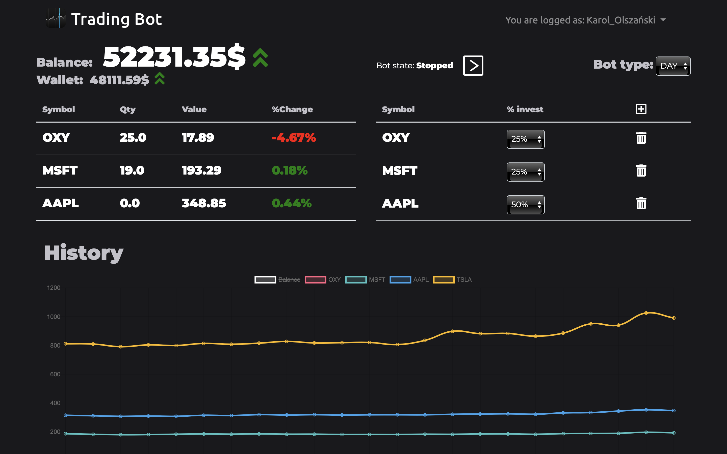727x454 pixels.
Task: Click OXY symbol in invest table
Action: coord(396,138)
